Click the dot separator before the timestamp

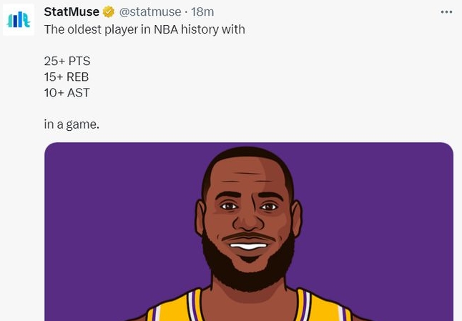tap(185, 12)
